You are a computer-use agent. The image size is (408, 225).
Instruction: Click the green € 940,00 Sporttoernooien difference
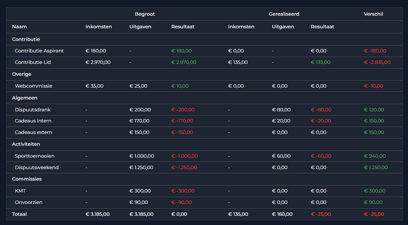tap(375, 156)
